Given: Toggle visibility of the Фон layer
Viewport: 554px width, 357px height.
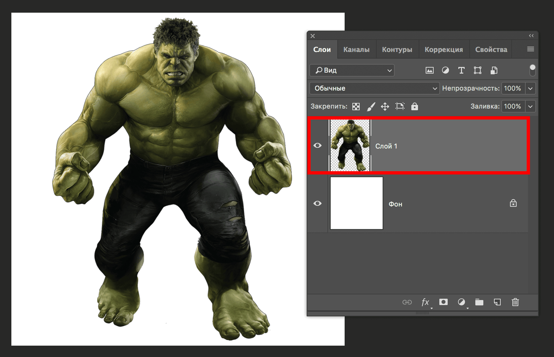Looking at the screenshot, I should [x=318, y=203].
